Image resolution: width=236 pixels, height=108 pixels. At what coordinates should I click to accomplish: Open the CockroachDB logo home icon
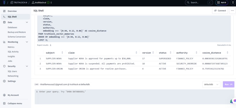(x=4, y=3)
